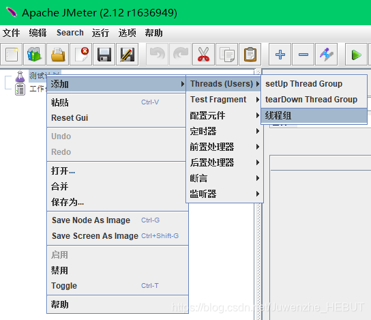Screen dimensions: 371x320
Task: Expand the 监听器 submenu
Action: (224, 194)
